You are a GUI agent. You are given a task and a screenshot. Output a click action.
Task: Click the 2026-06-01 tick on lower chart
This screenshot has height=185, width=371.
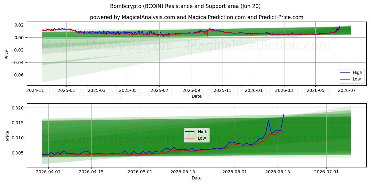(x=235, y=173)
